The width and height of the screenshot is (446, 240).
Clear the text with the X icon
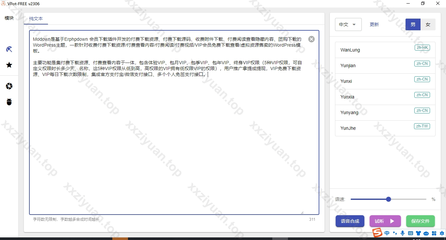pyautogui.click(x=311, y=39)
